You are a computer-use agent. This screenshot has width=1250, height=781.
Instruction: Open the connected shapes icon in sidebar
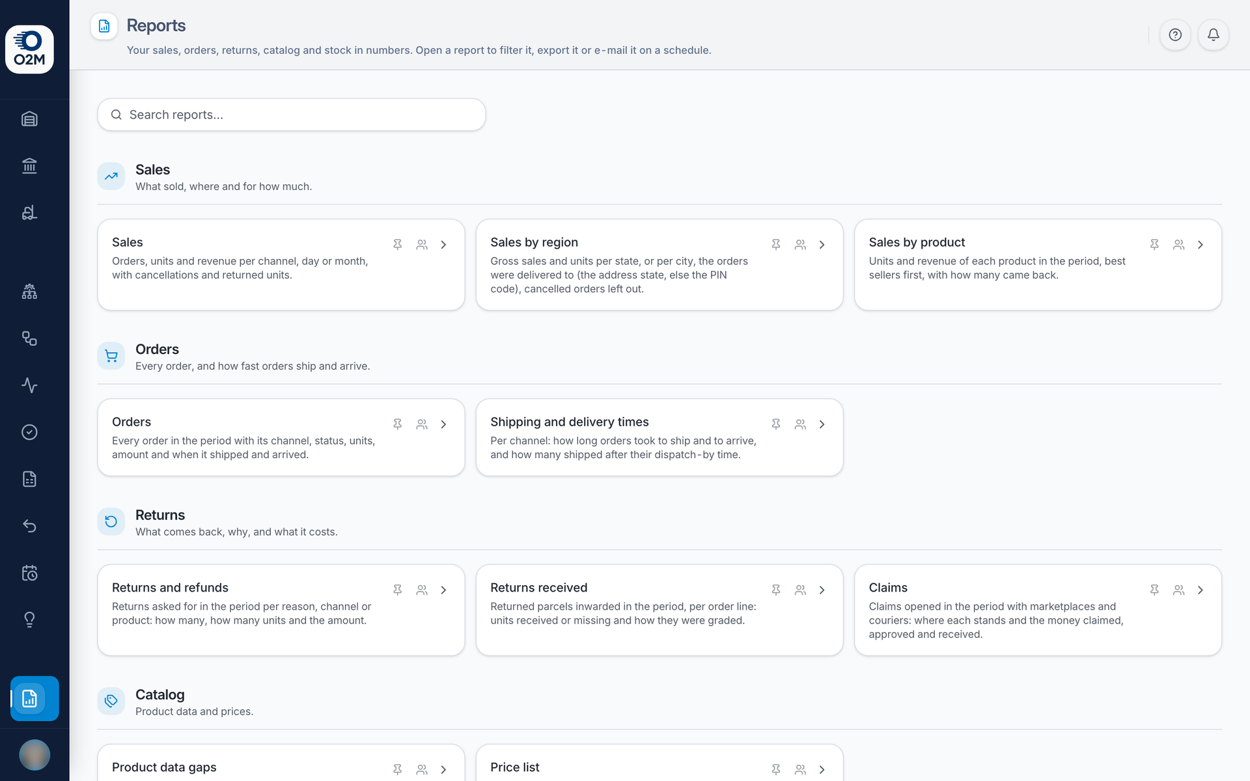tap(29, 338)
